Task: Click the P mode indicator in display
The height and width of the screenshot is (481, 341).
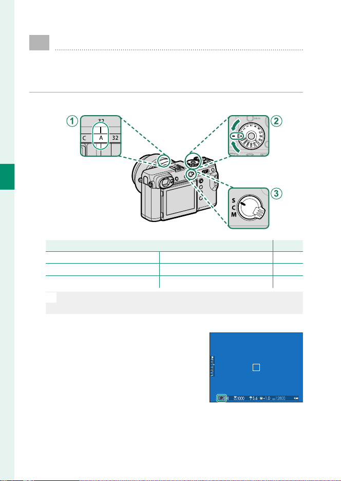Action: click(x=221, y=398)
